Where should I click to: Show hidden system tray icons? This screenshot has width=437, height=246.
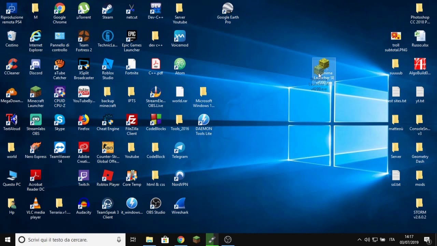pyautogui.click(x=359, y=240)
